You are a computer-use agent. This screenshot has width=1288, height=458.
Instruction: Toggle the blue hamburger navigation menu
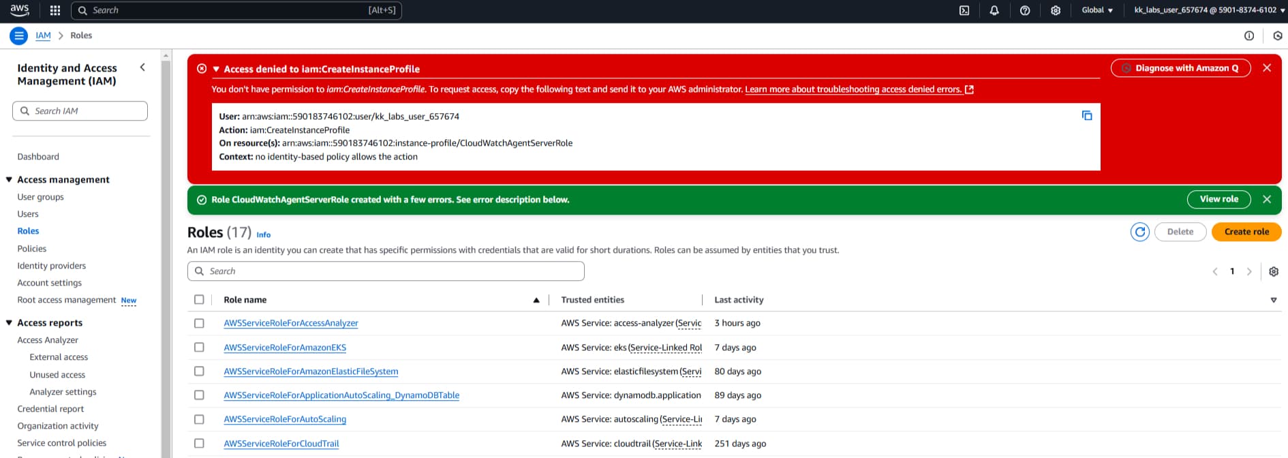(19, 35)
